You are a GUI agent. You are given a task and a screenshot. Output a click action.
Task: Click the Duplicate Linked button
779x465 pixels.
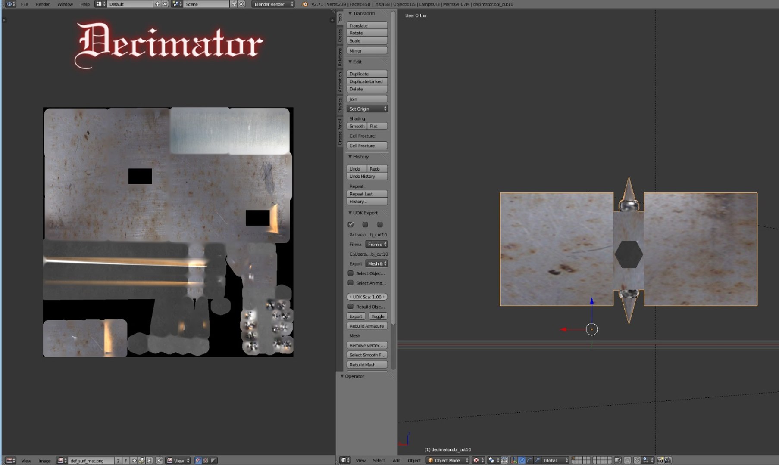tap(367, 81)
